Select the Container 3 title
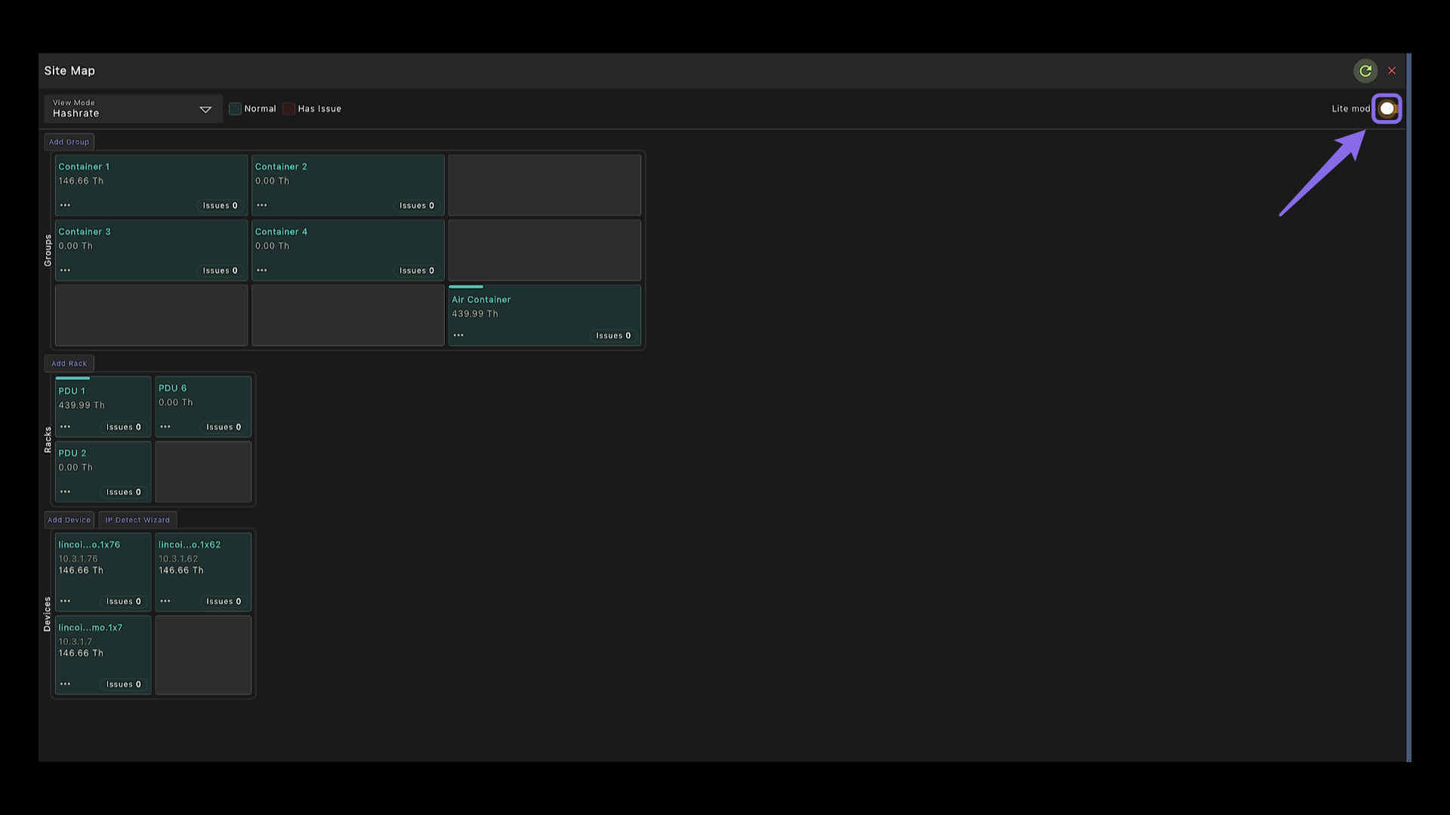 tap(85, 232)
